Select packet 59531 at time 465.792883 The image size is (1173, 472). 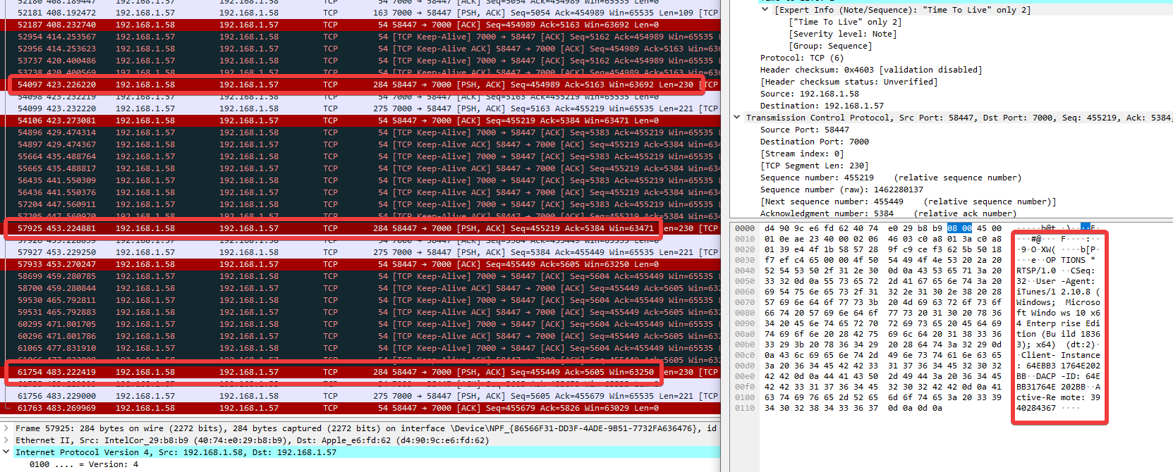pos(360,312)
